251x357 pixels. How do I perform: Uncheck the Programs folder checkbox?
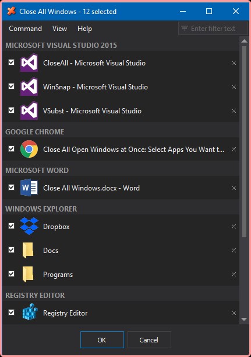click(x=11, y=273)
